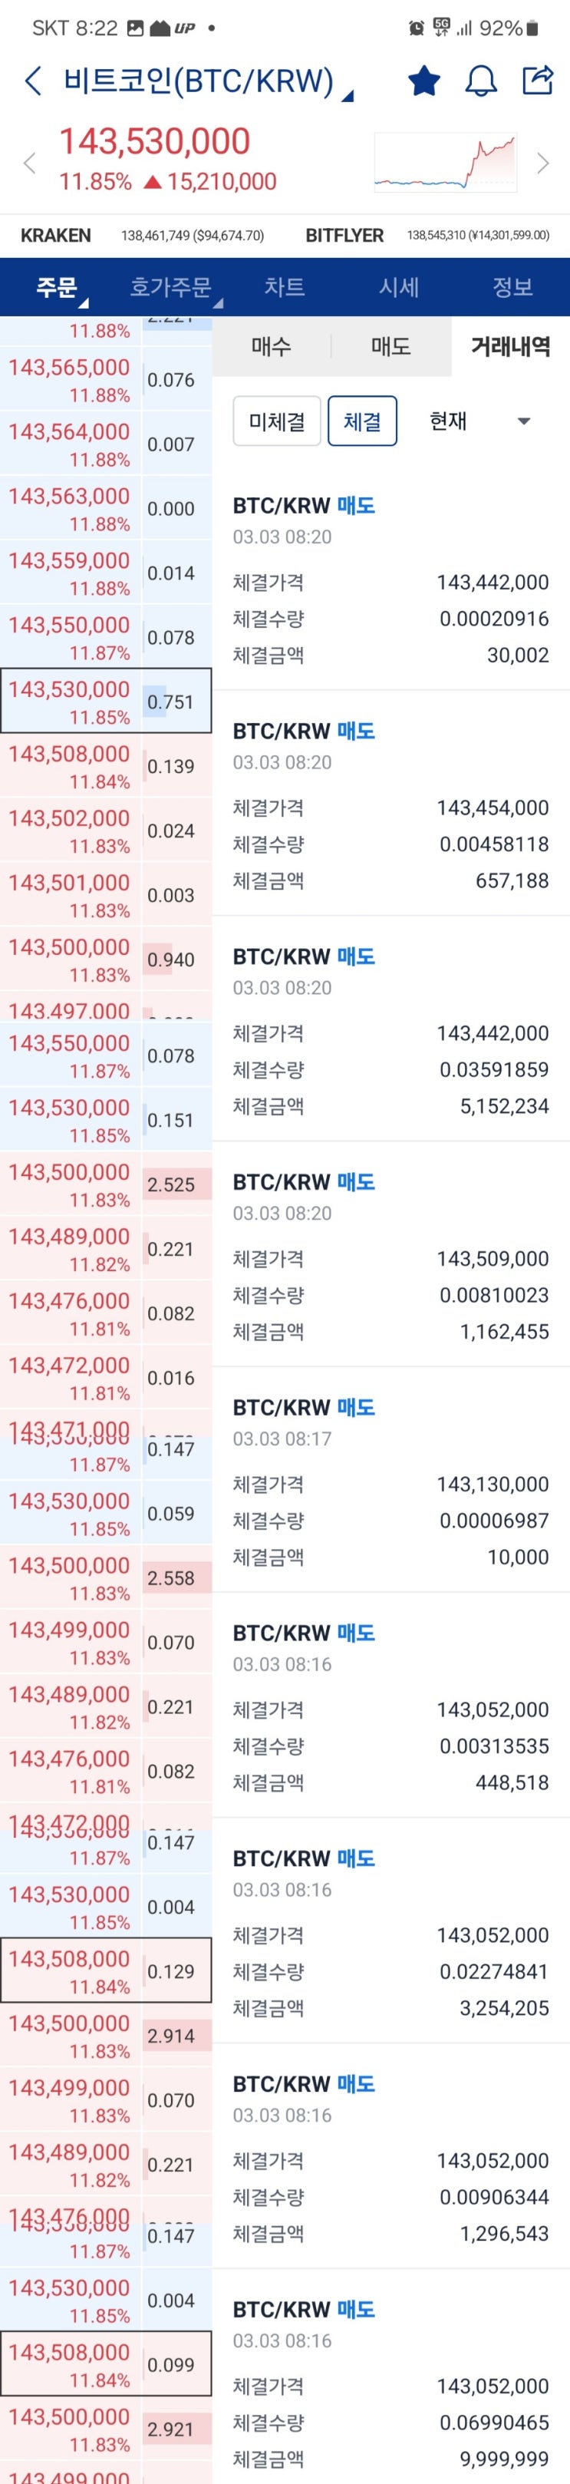Go to previous coin with left chevron
570x2484 pixels.
click(x=30, y=163)
